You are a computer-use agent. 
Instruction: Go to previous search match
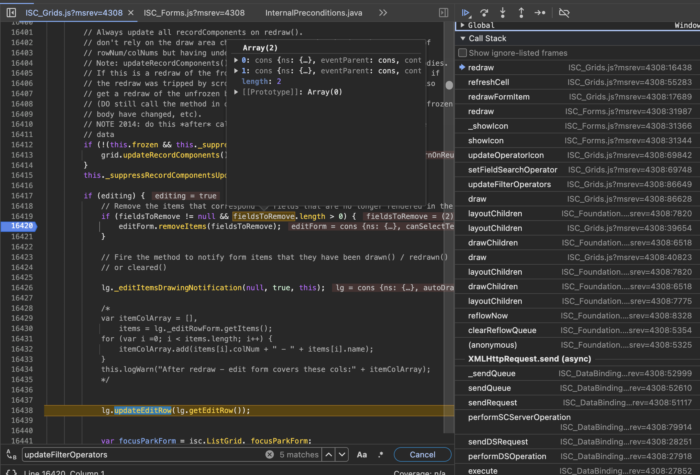pos(329,455)
